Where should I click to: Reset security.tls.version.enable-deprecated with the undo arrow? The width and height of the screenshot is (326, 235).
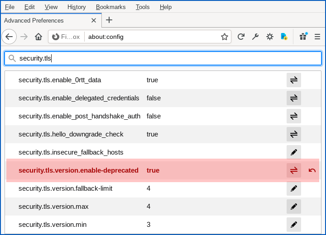tap(312, 170)
